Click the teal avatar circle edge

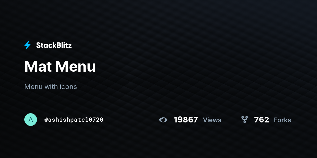(x=25, y=120)
